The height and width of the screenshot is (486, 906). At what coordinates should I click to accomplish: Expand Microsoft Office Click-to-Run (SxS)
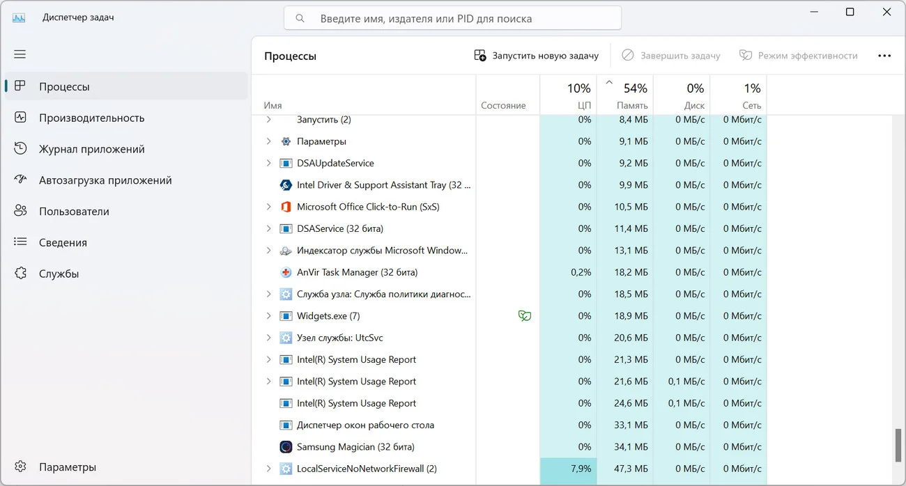pos(269,207)
